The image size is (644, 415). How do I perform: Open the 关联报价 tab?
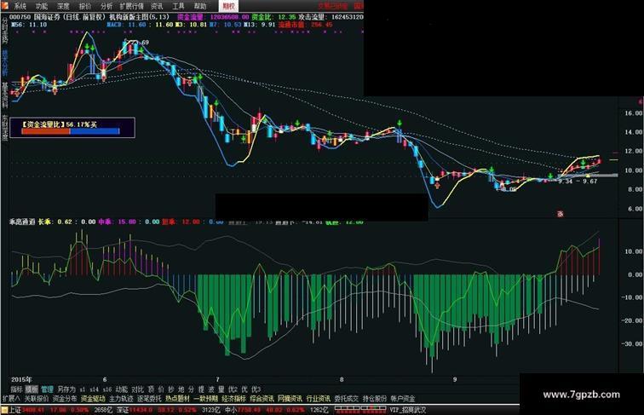(36, 399)
